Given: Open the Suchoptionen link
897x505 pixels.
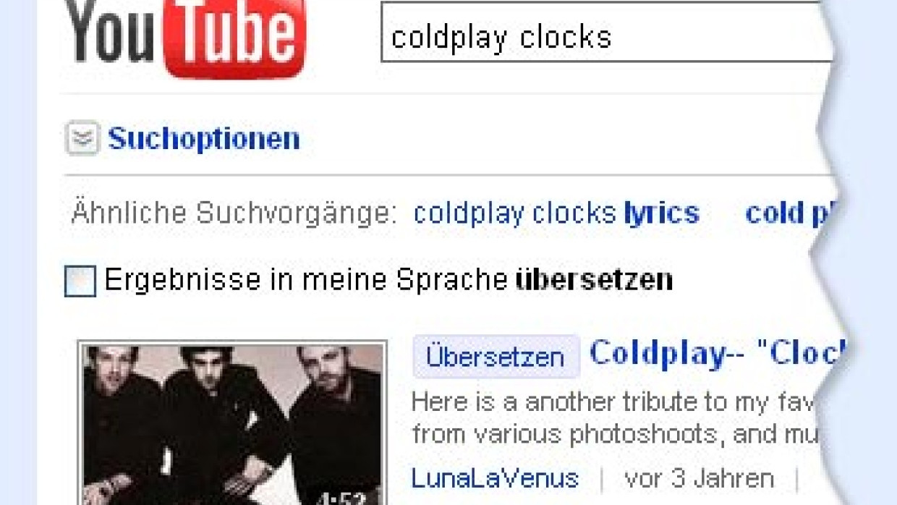Looking at the screenshot, I should pyautogui.click(x=204, y=138).
